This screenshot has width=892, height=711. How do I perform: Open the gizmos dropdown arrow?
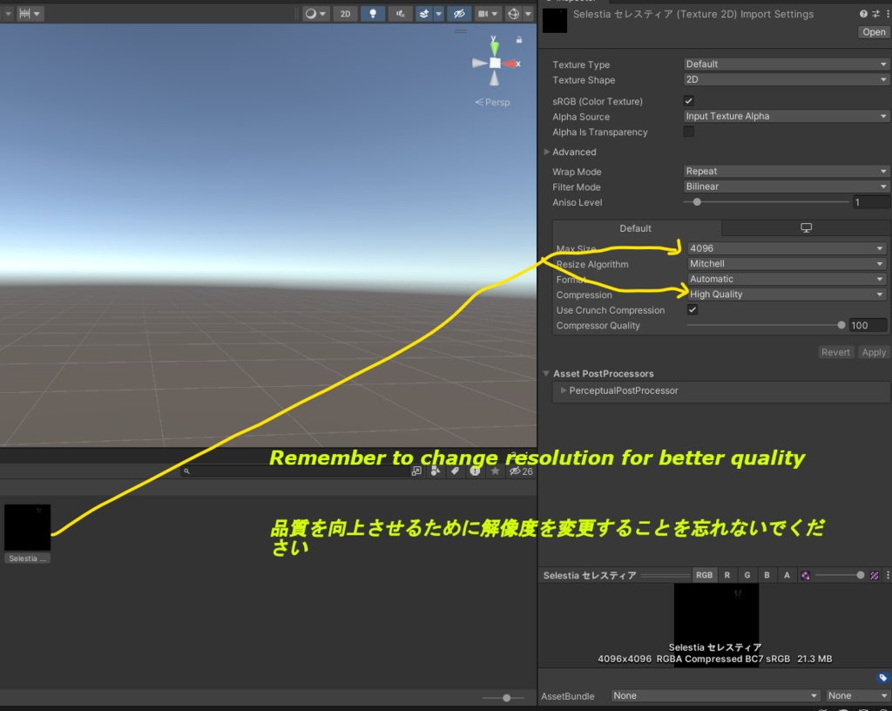tap(529, 14)
